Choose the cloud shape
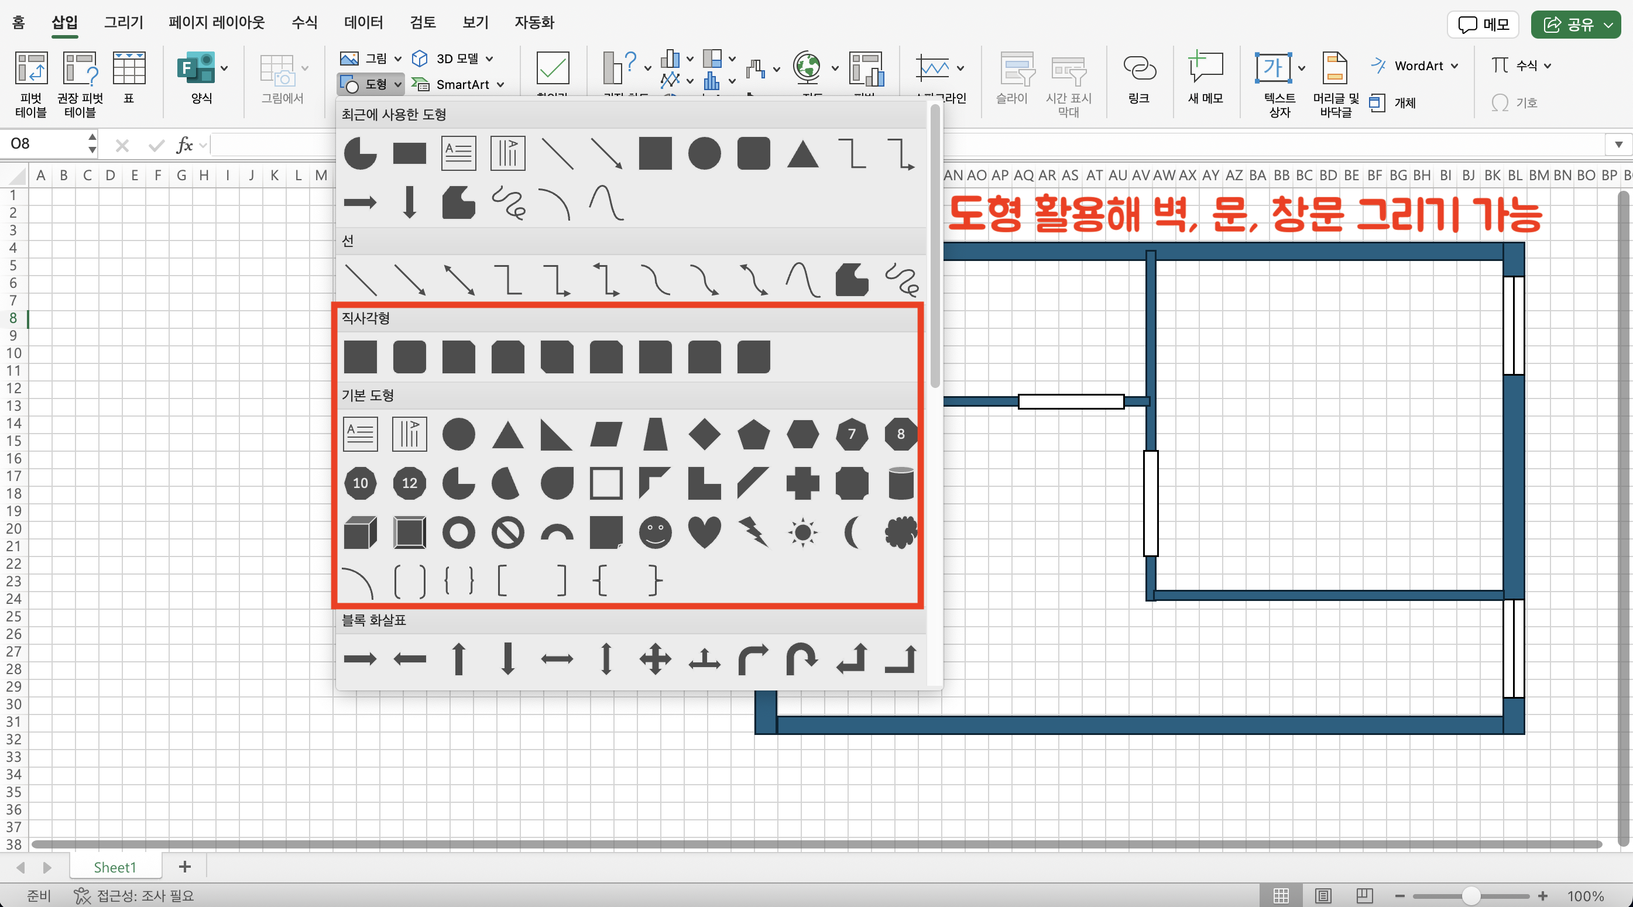The width and height of the screenshot is (1633, 907). (x=901, y=532)
